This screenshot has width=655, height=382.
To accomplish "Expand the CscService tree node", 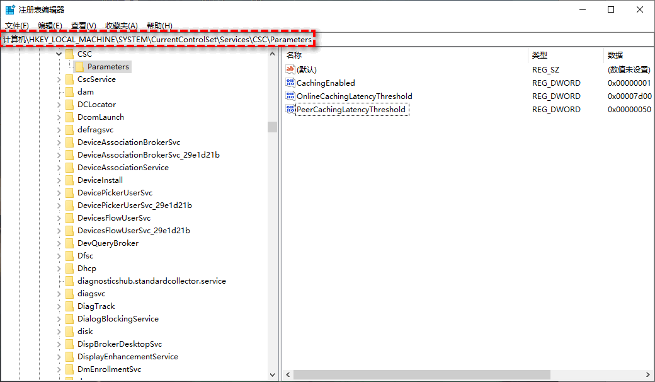I will (59, 79).
